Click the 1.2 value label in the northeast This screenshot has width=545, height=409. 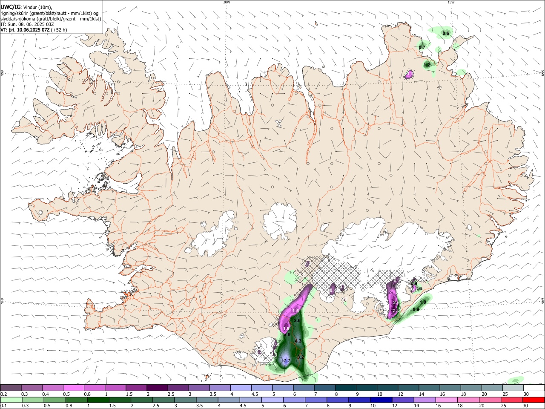427,65
